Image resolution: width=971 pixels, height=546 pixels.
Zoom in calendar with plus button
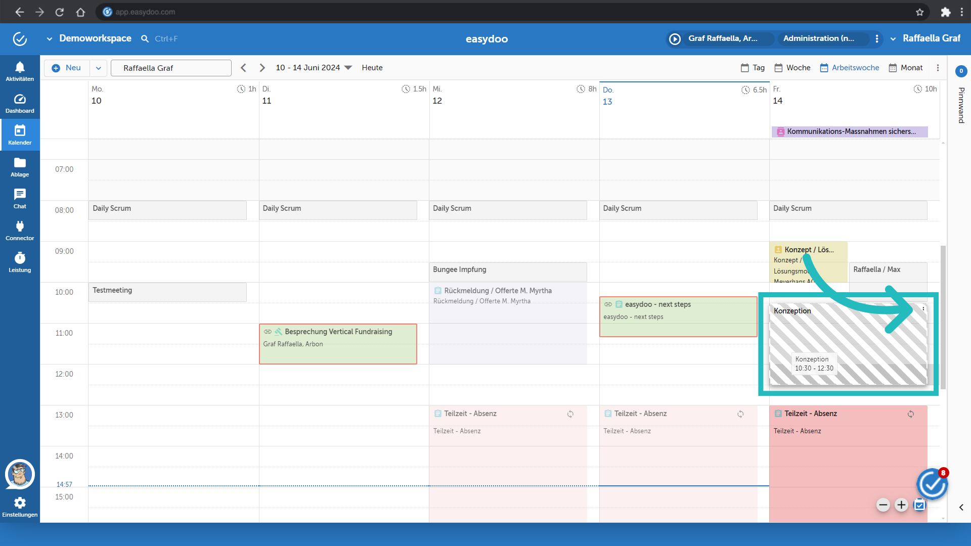pos(901,505)
